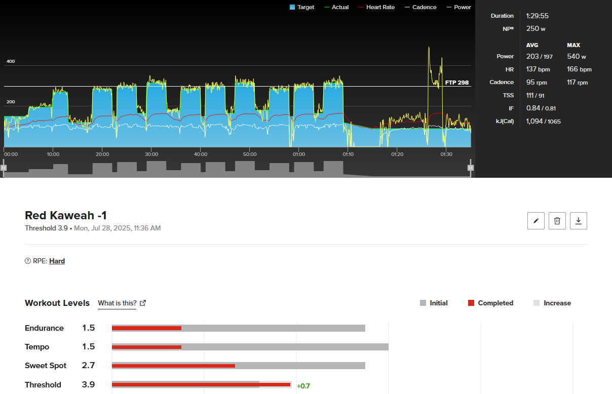Viewport: 612px width, 394px height.
Task: Click the Mon, Jul 28, 2025 date text
Action: click(118, 228)
